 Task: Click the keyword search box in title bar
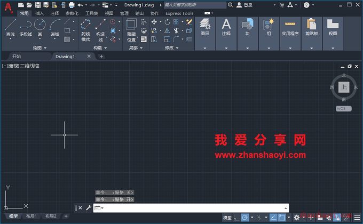tap(195, 5)
